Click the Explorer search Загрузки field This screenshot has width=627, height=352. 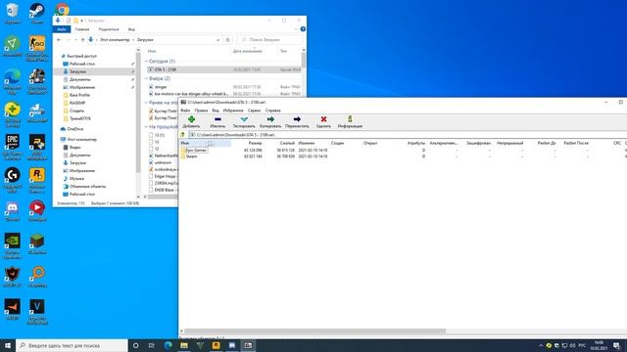click(270, 40)
